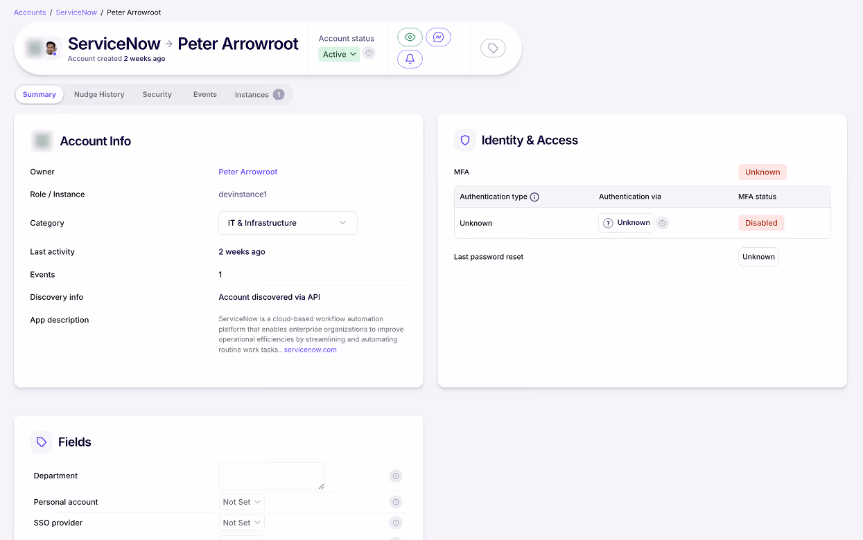
Task: Click the MFA status column header
Action: click(x=757, y=197)
